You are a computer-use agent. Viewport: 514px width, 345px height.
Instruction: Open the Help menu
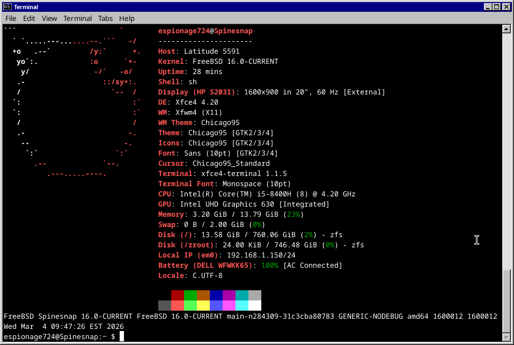click(x=127, y=18)
